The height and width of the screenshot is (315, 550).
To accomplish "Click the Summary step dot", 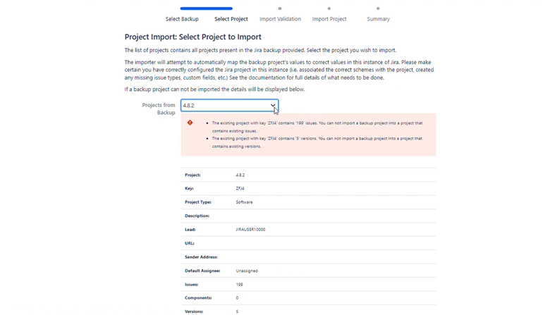I will 378,8.
